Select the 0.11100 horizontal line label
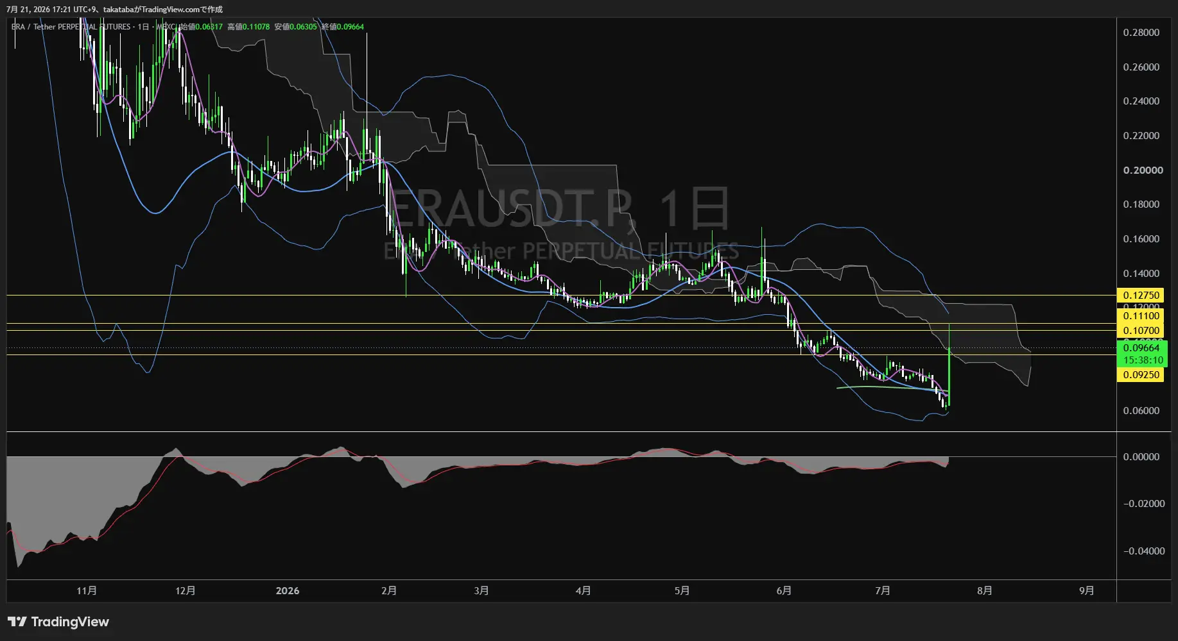The image size is (1178, 641). 1141,315
